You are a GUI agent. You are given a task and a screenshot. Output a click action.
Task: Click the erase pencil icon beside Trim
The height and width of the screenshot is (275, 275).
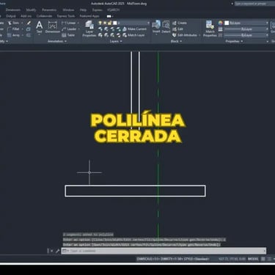point(29,23)
